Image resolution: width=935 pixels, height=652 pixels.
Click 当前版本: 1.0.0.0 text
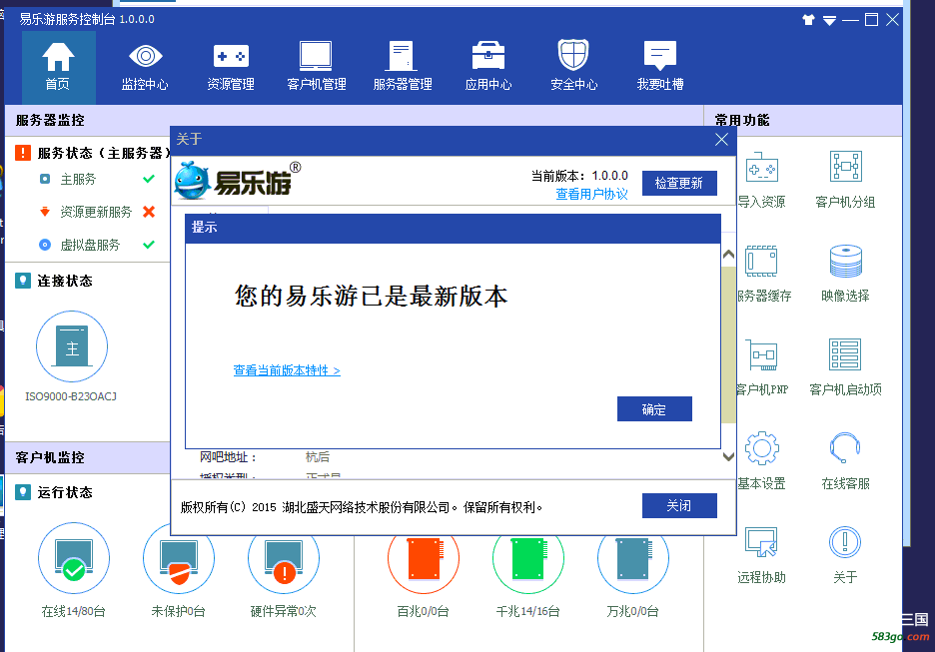[x=579, y=176]
